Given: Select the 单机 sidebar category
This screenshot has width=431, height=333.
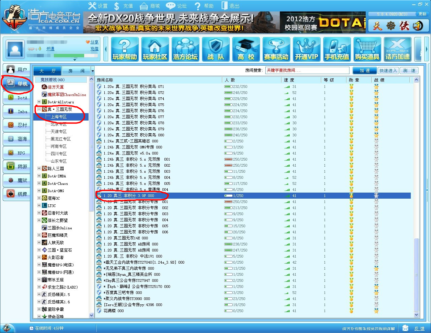Looking at the screenshot, I should [17, 84].
